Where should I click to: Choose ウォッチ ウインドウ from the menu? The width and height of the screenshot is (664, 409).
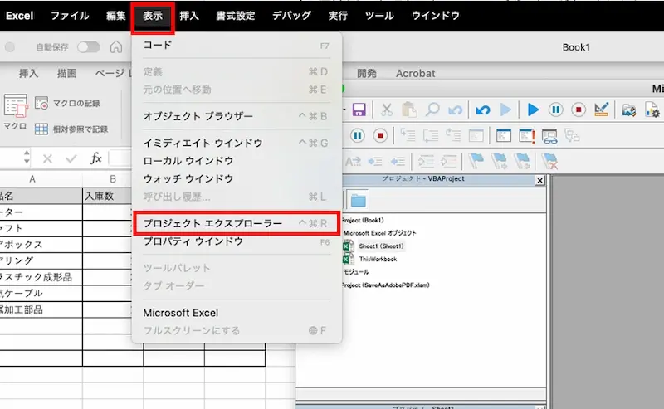[x=237, y=178]
